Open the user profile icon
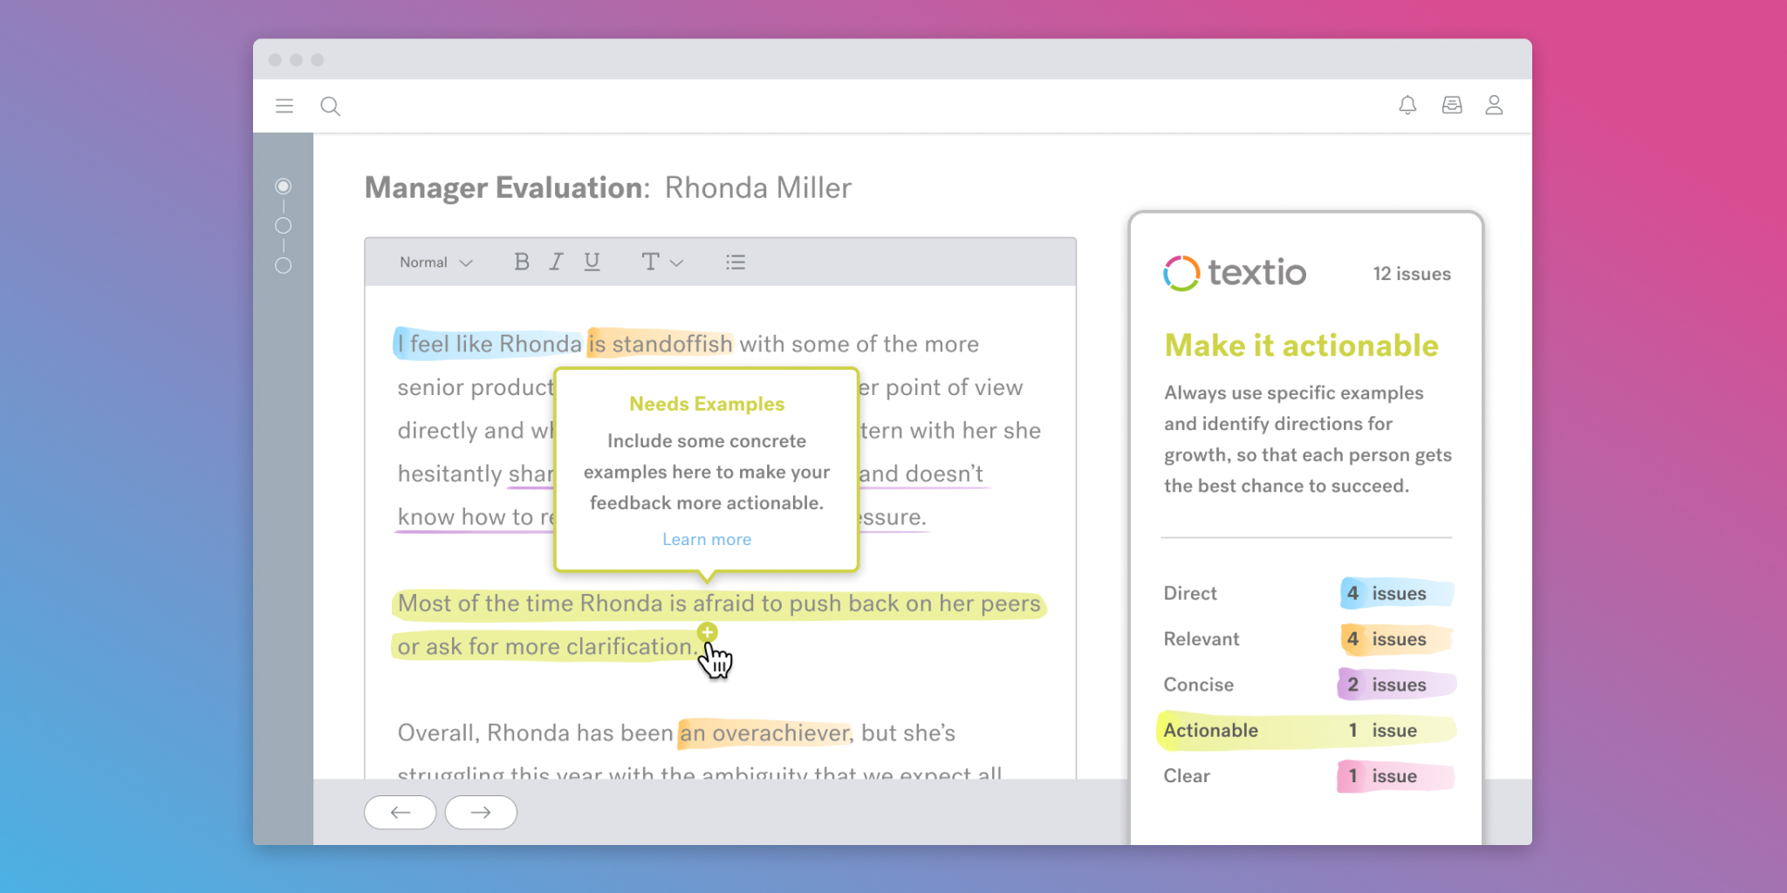 tap(1495, 106)
